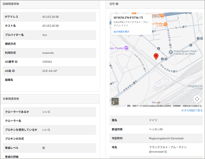Click the red location pin on map
The width and height of the screenshot is (205, 159).
[x=156, y=56]
